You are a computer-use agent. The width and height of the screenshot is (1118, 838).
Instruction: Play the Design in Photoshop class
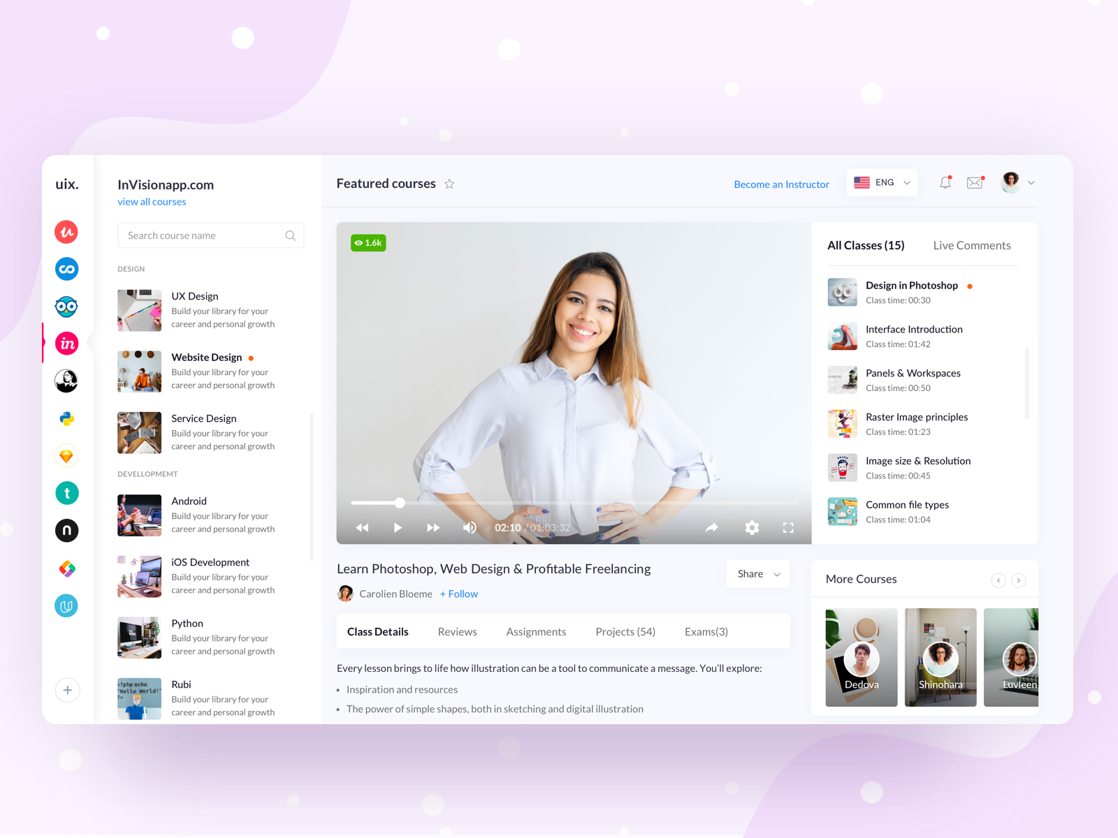922,292
